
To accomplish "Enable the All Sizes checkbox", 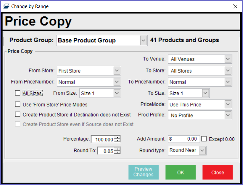I will coord(18,93).
